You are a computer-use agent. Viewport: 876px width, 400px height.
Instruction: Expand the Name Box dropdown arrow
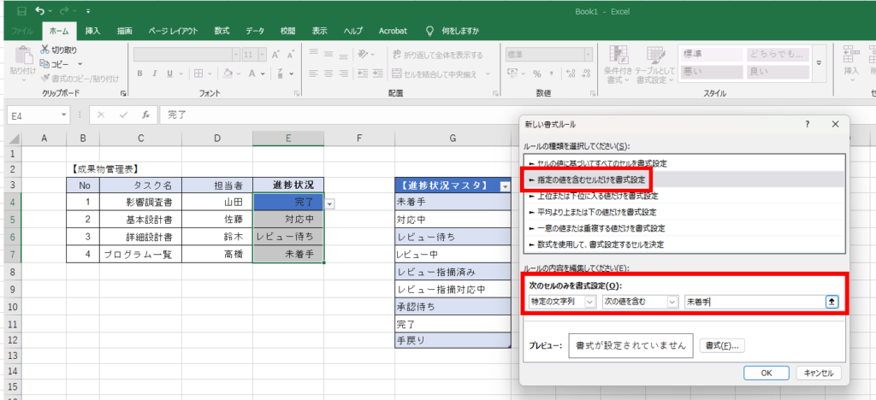click(64, 115)
